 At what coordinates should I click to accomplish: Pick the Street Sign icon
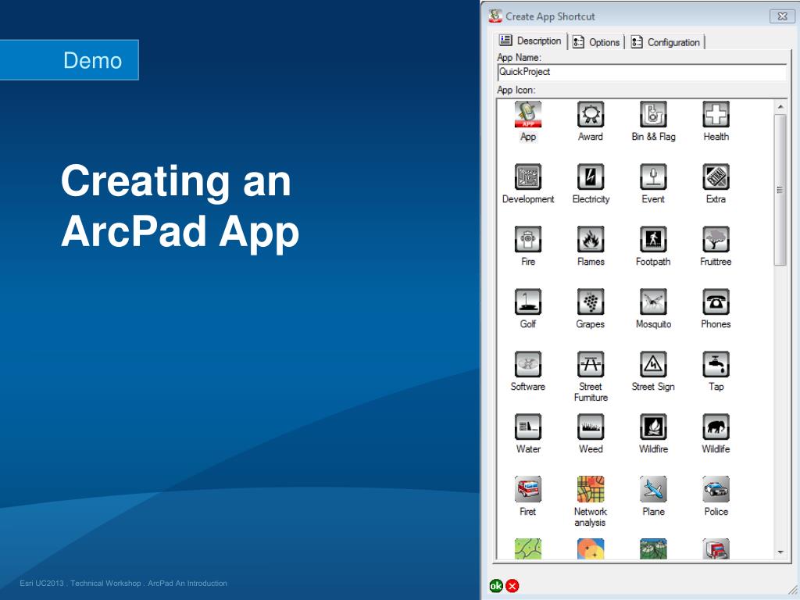653,364
